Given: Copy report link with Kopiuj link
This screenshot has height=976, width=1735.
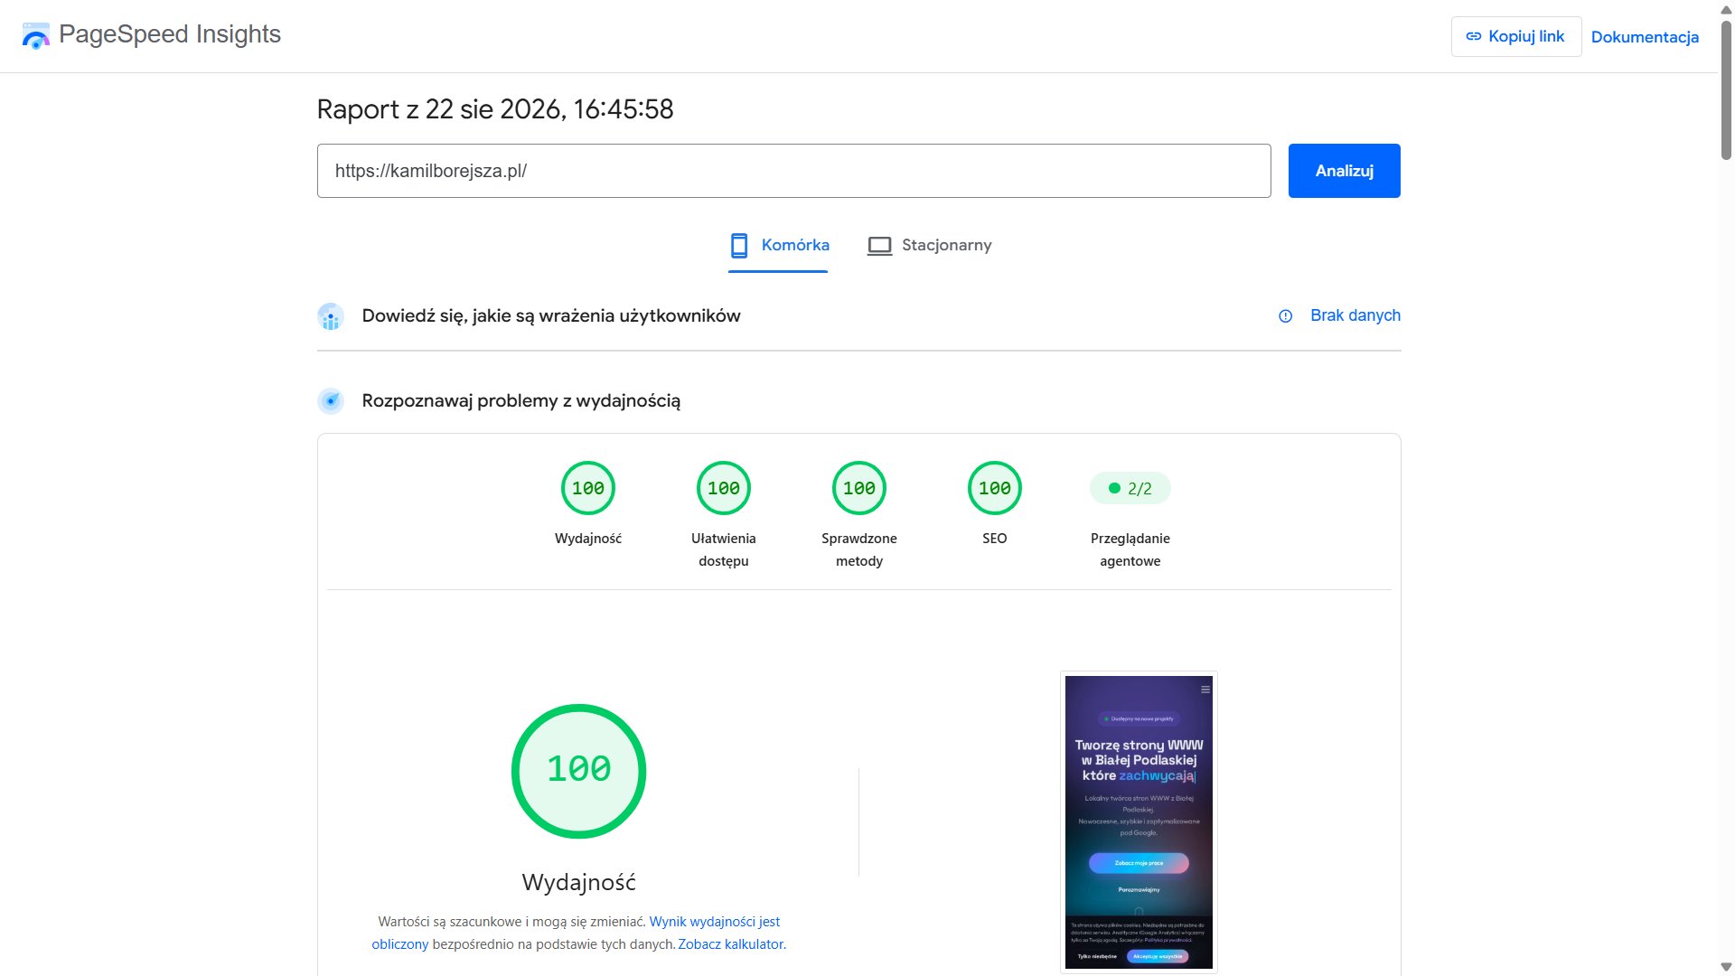Looking at the screenshot, I should pyautogui.click(x=1516, y=36).
